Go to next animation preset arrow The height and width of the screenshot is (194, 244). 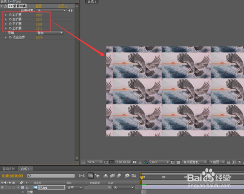pos(72,10)
